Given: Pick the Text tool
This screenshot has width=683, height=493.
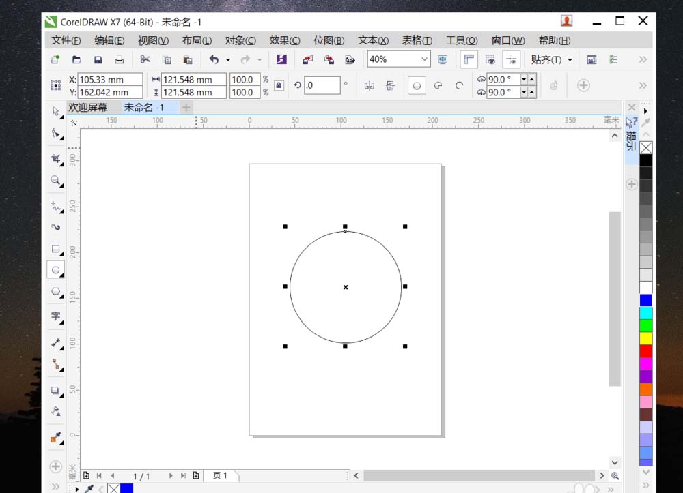Looking at the screenshot, I should [x=56, y=316].
